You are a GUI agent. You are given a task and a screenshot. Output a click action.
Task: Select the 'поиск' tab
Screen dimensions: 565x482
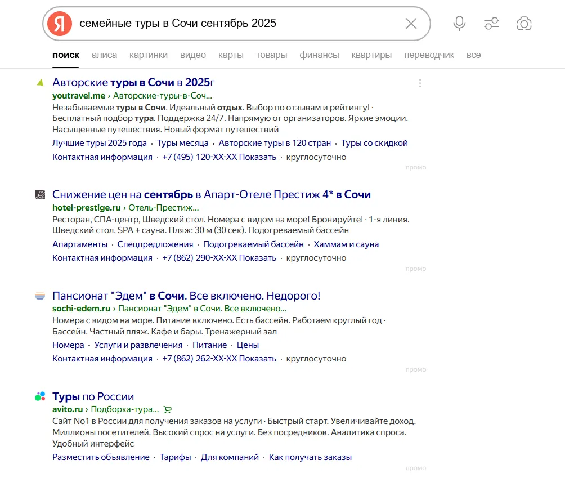coord(66,55)
